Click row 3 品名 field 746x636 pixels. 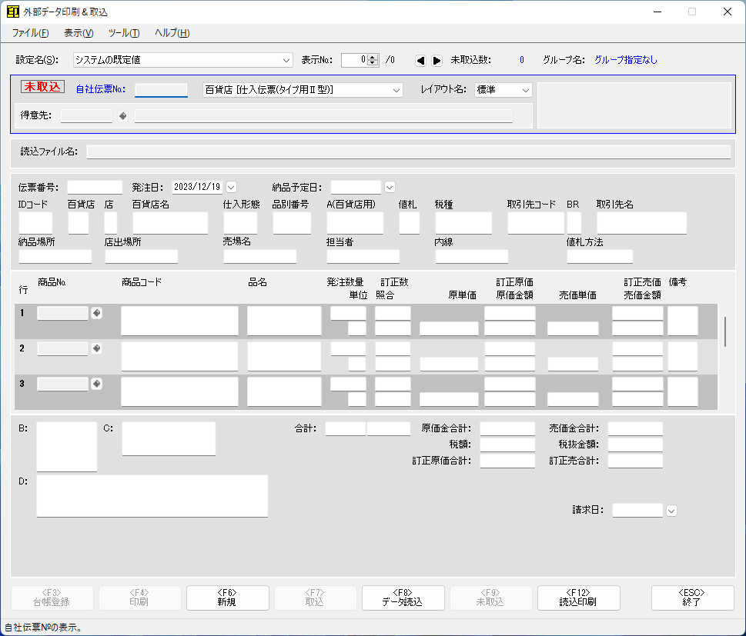pos(285,391)
